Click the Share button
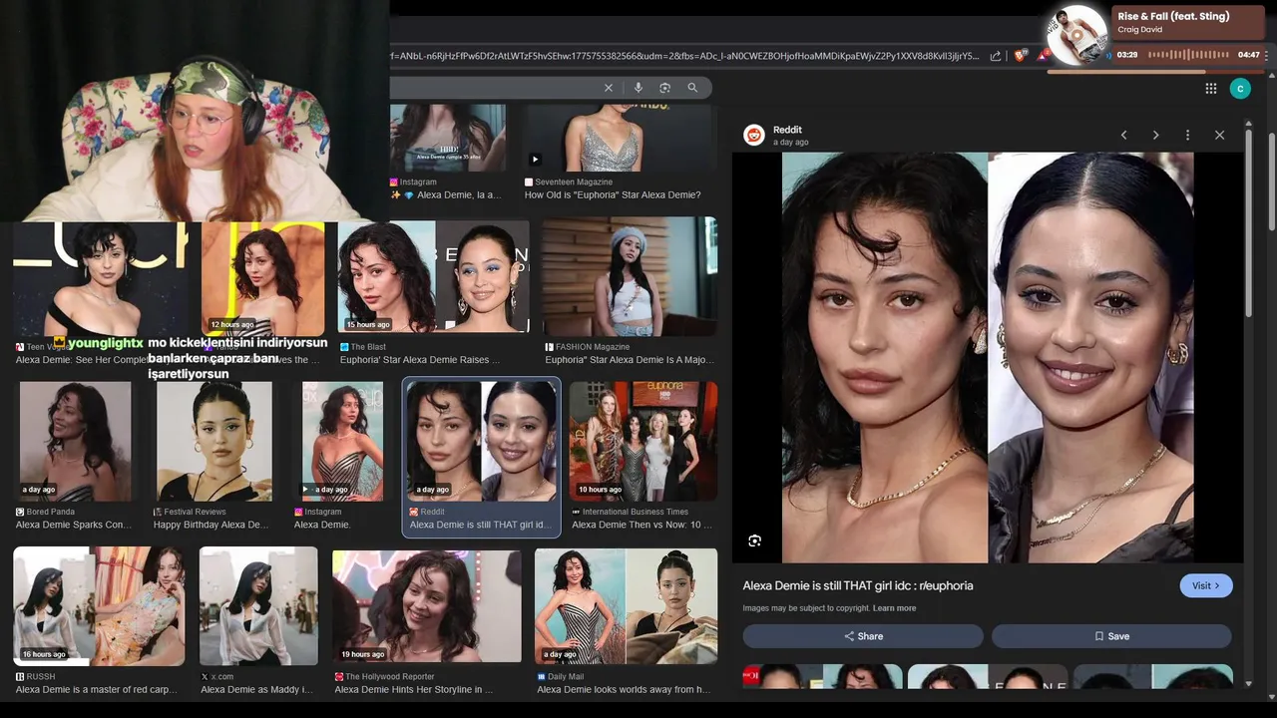Viewport: 1277px width, 718px height. click(863, 636)
